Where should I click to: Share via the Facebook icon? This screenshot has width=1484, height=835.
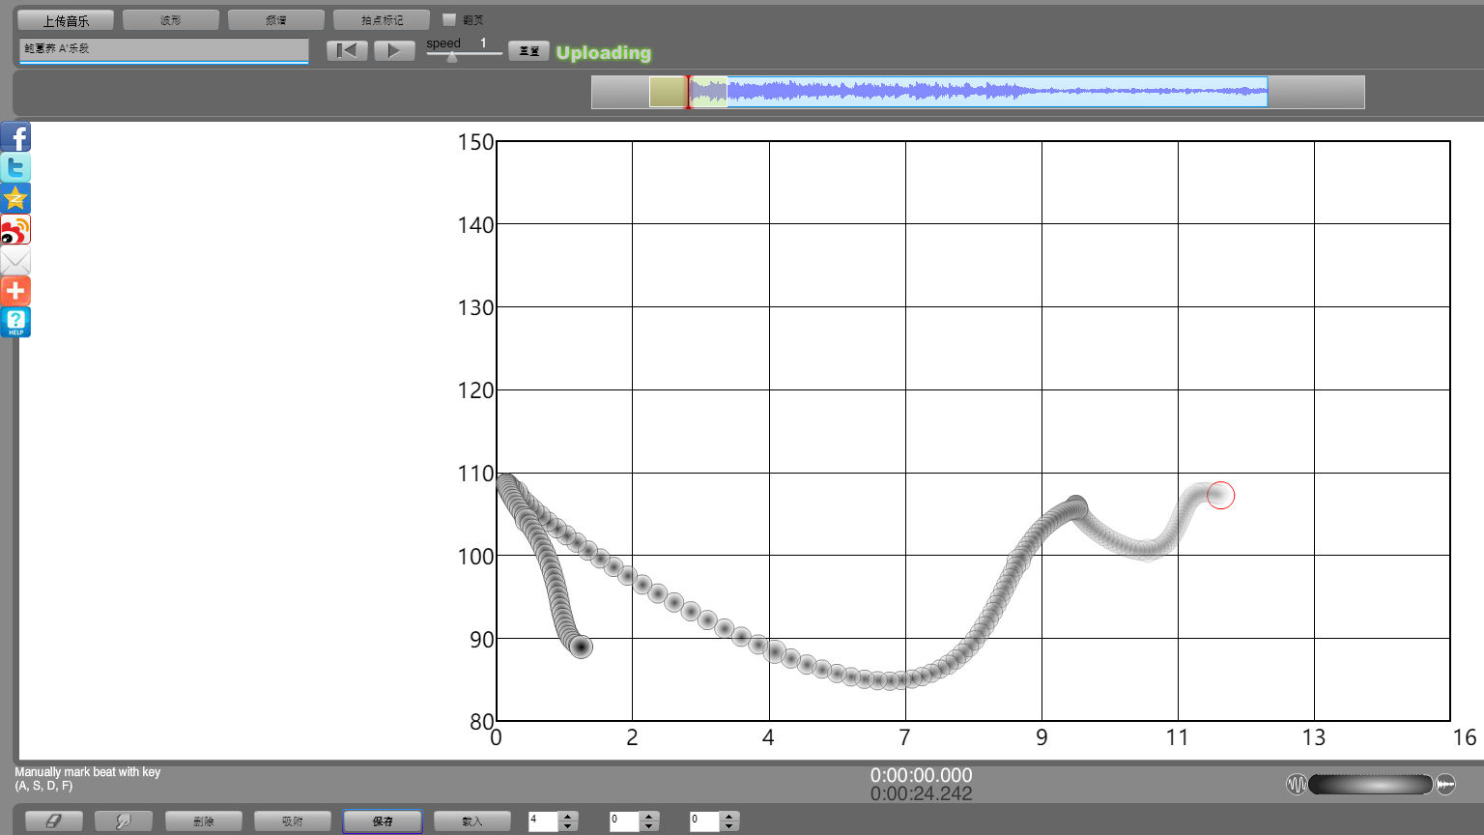[x=15, y=137]
